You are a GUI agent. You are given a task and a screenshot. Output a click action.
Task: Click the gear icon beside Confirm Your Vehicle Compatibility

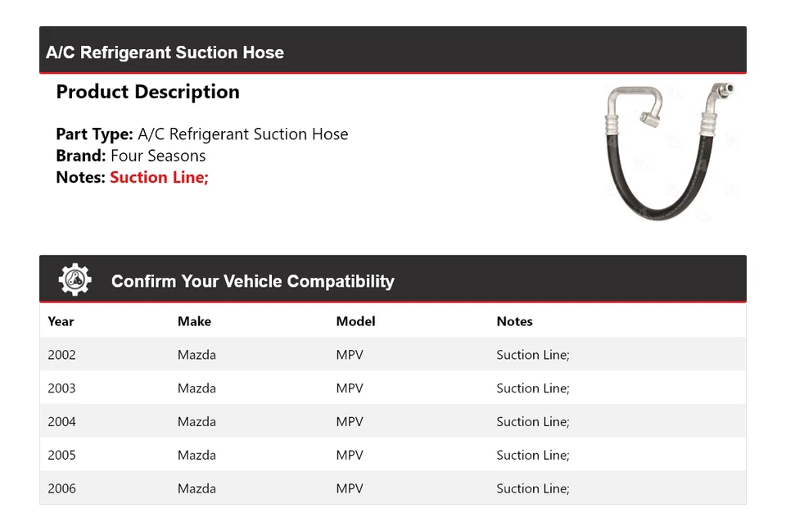click(75, 280)
